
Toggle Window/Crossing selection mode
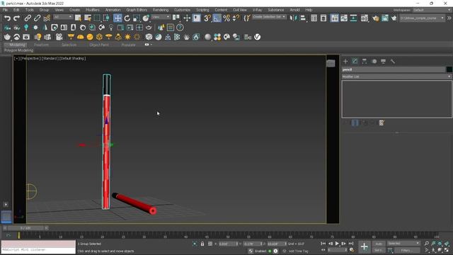pyautogui.click(x=106, y=18)
